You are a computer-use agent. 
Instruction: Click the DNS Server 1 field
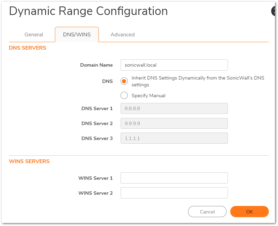click(x=174, y=108)
